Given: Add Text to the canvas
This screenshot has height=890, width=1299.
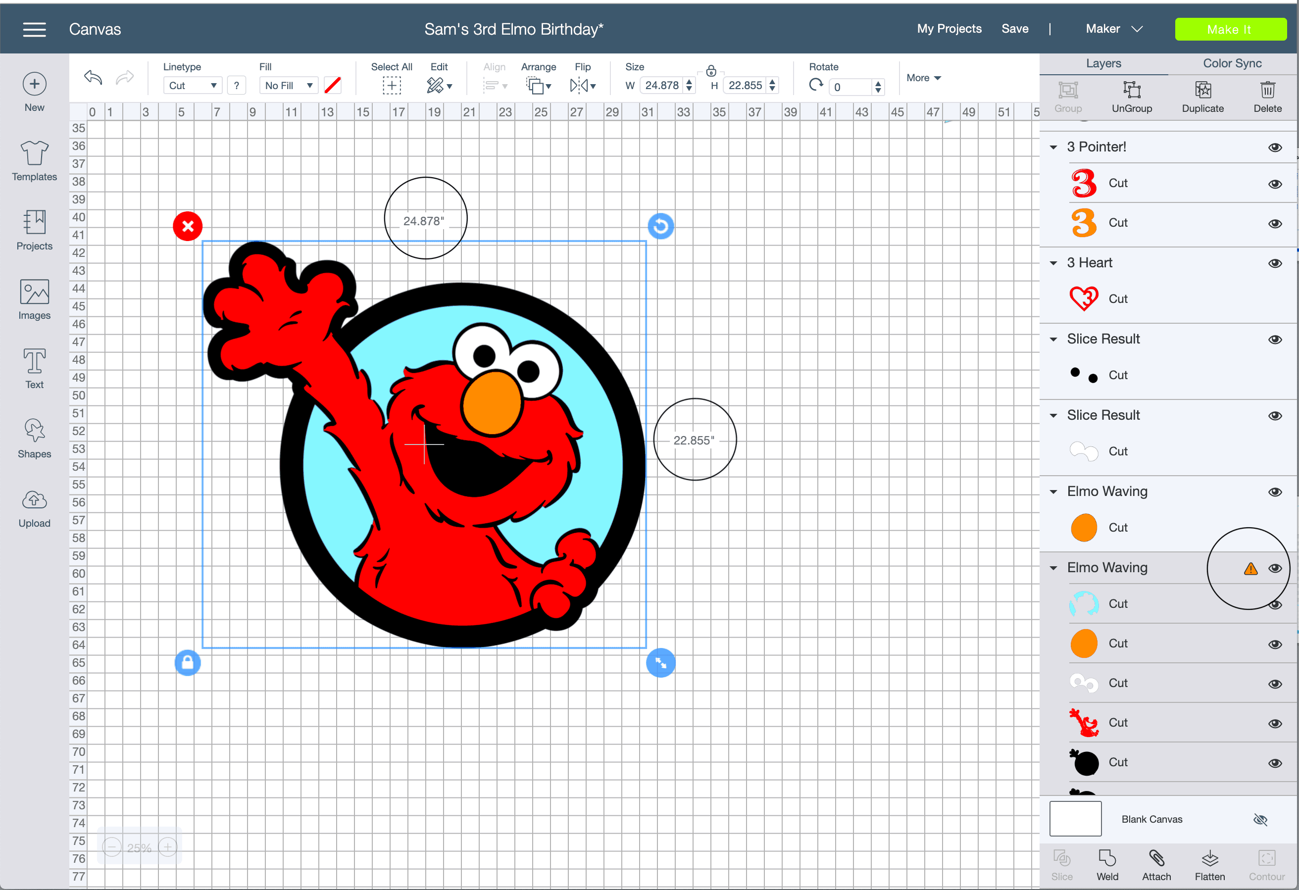Looking at the screenshot, I should tap(34, 369).
